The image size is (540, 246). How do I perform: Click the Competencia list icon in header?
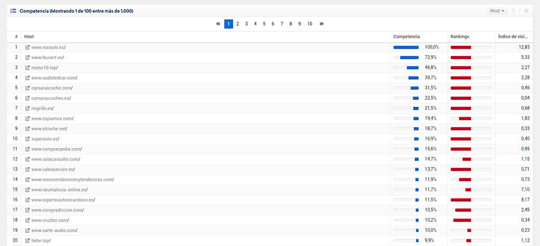tap(13, 11)
